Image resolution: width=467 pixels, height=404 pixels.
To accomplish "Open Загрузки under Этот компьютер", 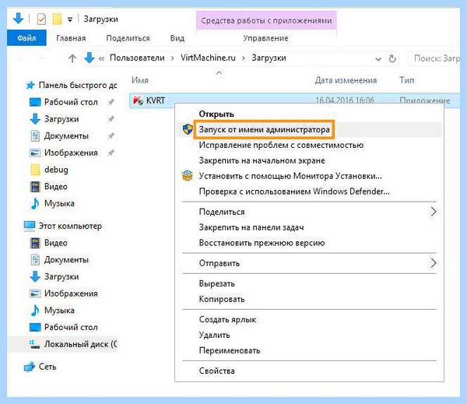I will 61,276.
